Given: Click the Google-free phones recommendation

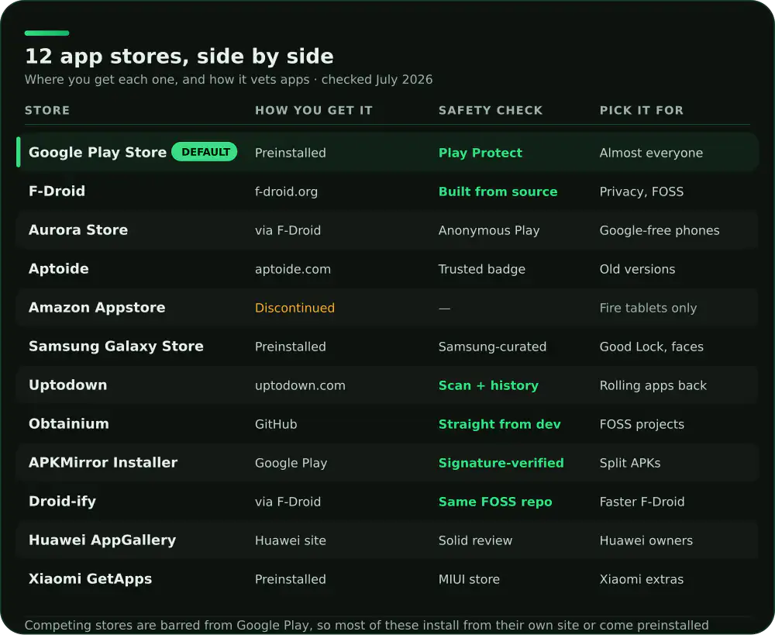Looking at the screenshot, I should pyautogui.click(x=660, y=230).
